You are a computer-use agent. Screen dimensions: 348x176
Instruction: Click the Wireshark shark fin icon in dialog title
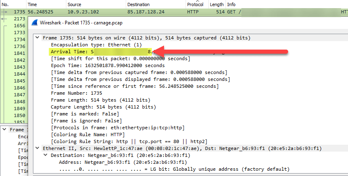click(x=35, y=22)
